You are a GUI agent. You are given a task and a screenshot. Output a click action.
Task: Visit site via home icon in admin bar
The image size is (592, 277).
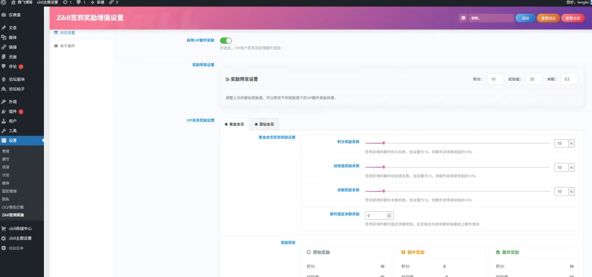point(13,2)
